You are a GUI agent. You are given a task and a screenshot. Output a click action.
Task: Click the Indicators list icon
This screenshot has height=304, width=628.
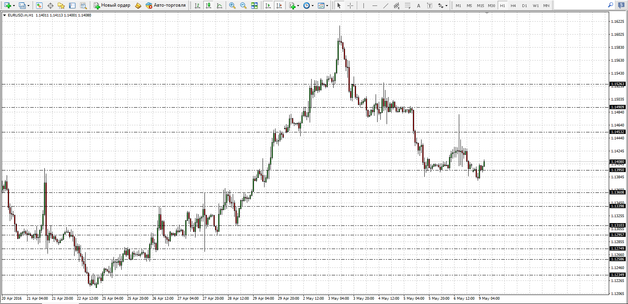click(x=292, y=5)
